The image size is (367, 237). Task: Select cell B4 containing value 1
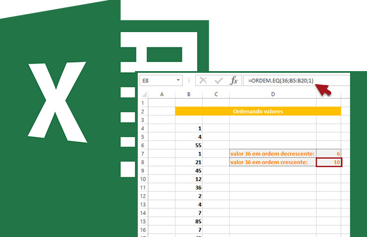point(189,128)
